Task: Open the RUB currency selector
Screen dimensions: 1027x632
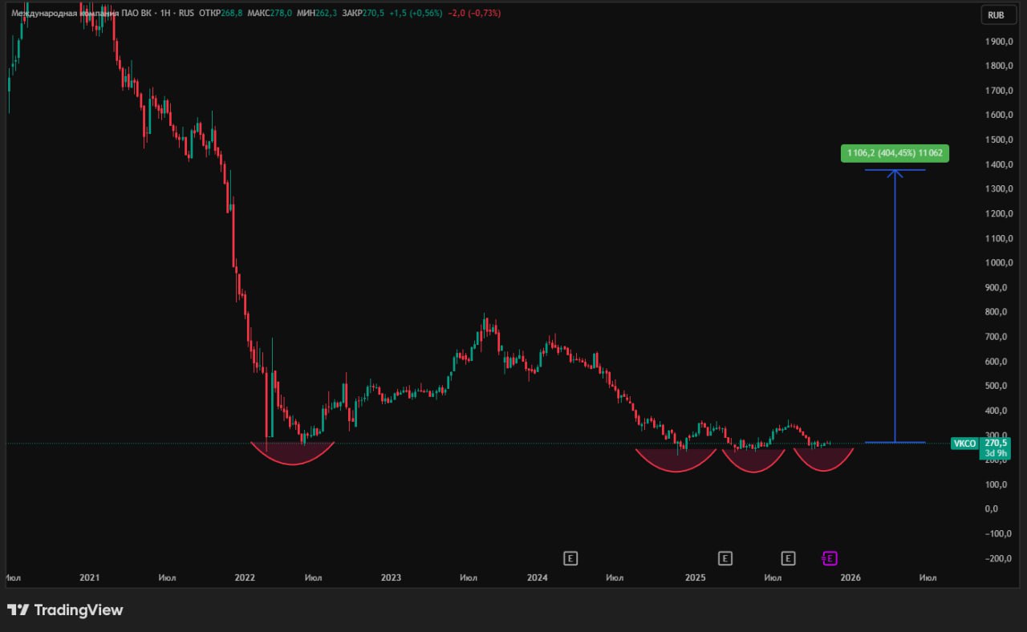Action: coord(996,14)
